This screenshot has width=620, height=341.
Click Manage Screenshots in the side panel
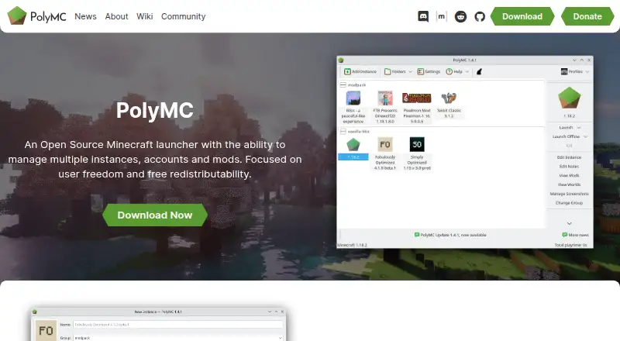[x=570, y=194]
